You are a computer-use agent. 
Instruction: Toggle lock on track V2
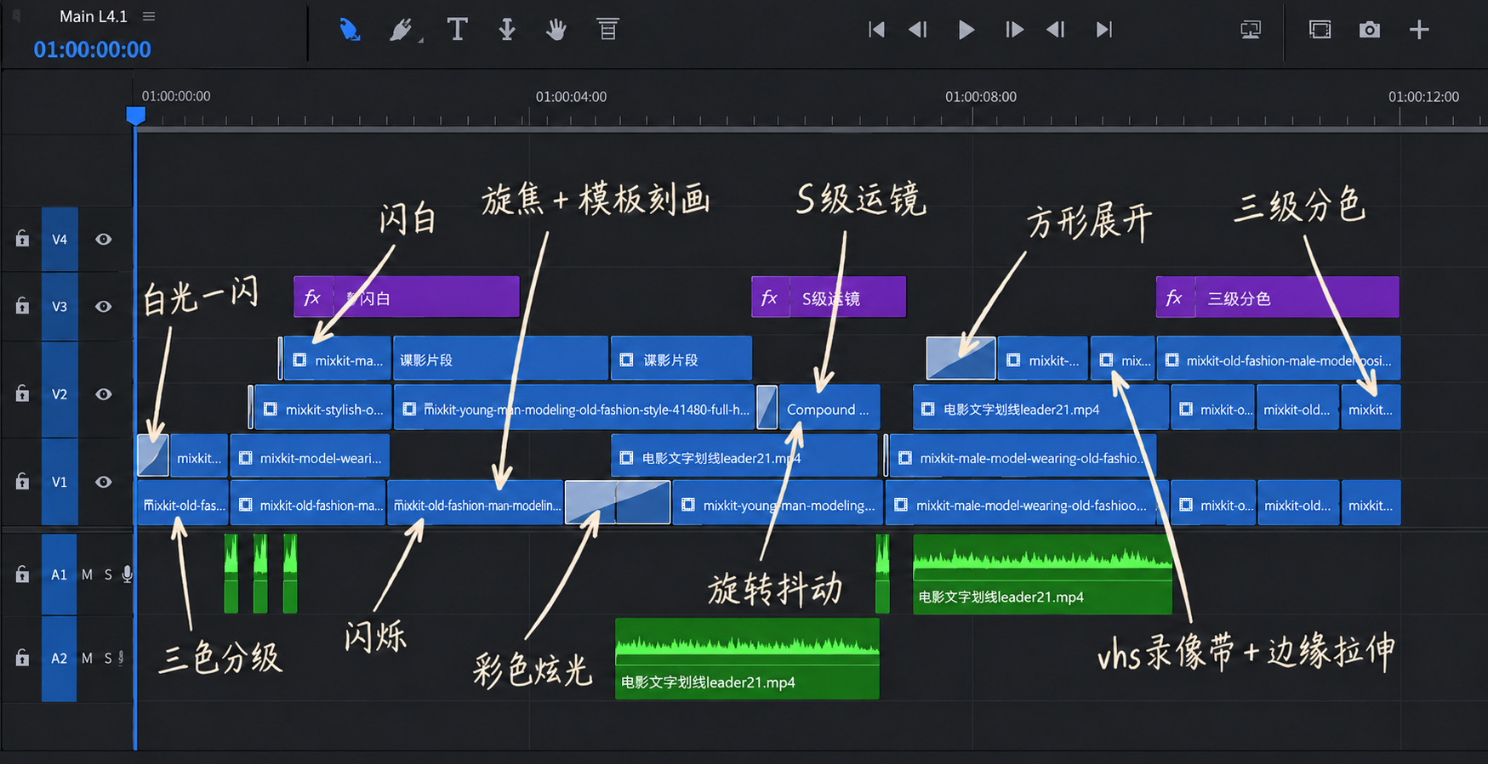(x=22, y=393)
